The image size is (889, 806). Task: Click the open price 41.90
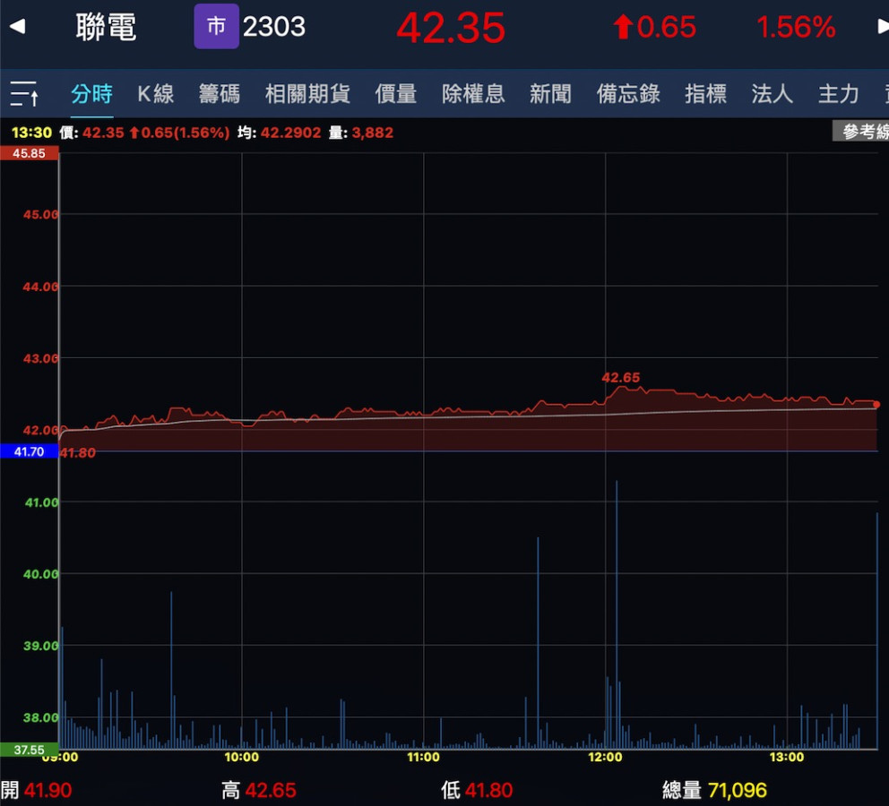click(x=48, y=790)
